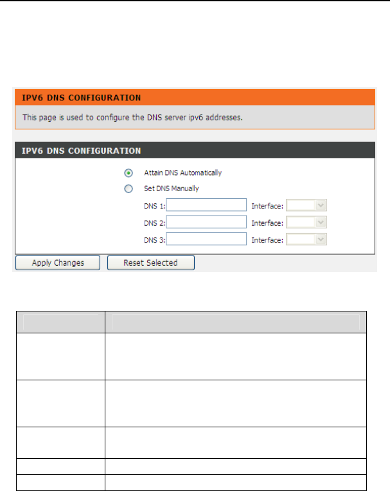Expand the Interface dropdown beside DNS 2

coord(307,222)
